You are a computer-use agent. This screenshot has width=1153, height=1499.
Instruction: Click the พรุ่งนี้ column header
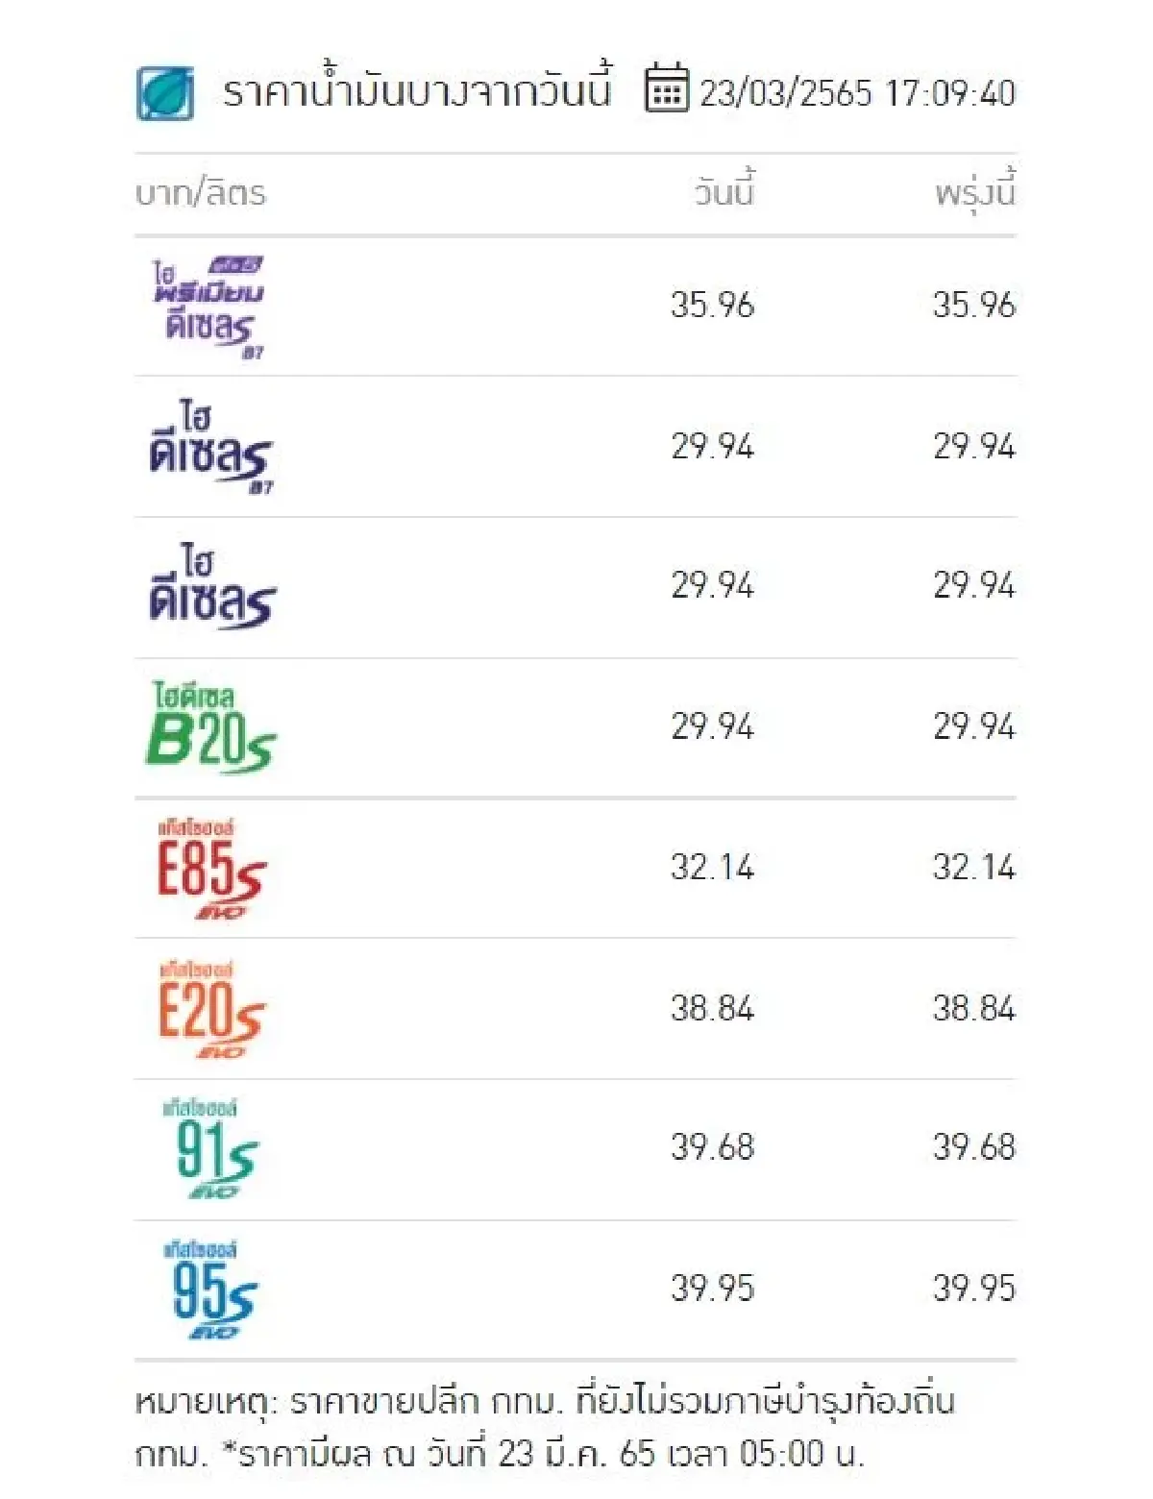(x=974, y=192)
